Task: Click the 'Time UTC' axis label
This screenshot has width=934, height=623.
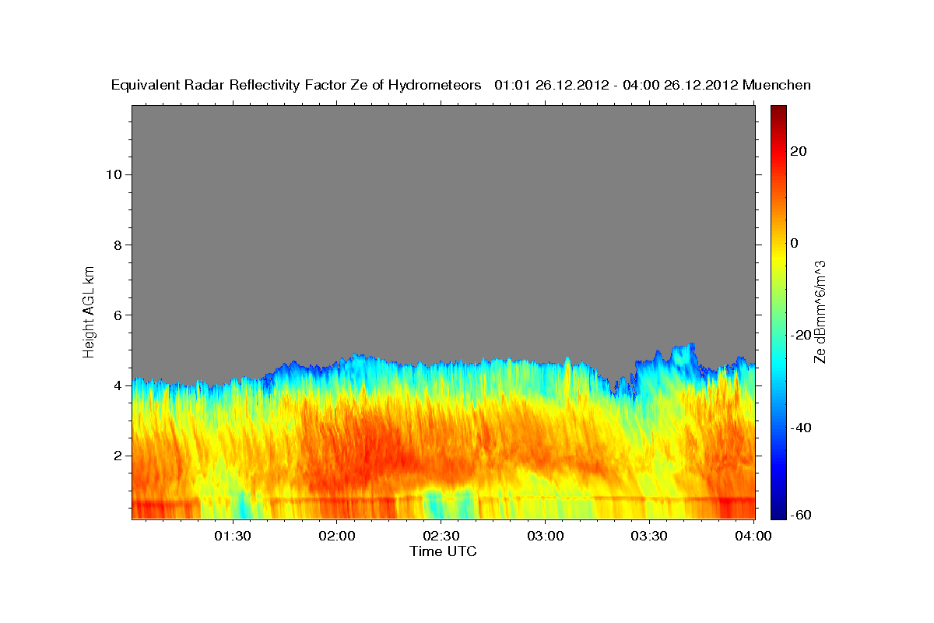Action: point(443,551)
